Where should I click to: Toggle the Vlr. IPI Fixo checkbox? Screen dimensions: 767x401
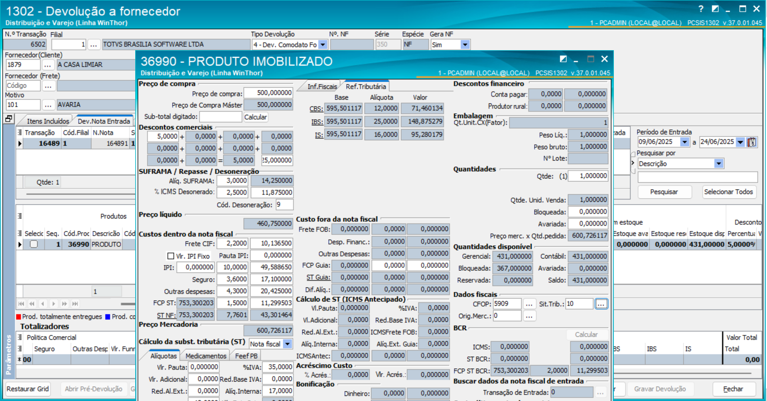click(171, 256)
